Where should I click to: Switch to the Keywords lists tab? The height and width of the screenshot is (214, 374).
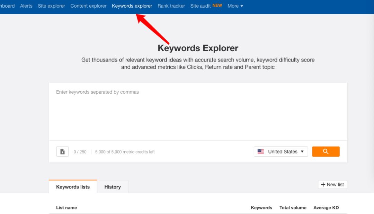(73, 187)
